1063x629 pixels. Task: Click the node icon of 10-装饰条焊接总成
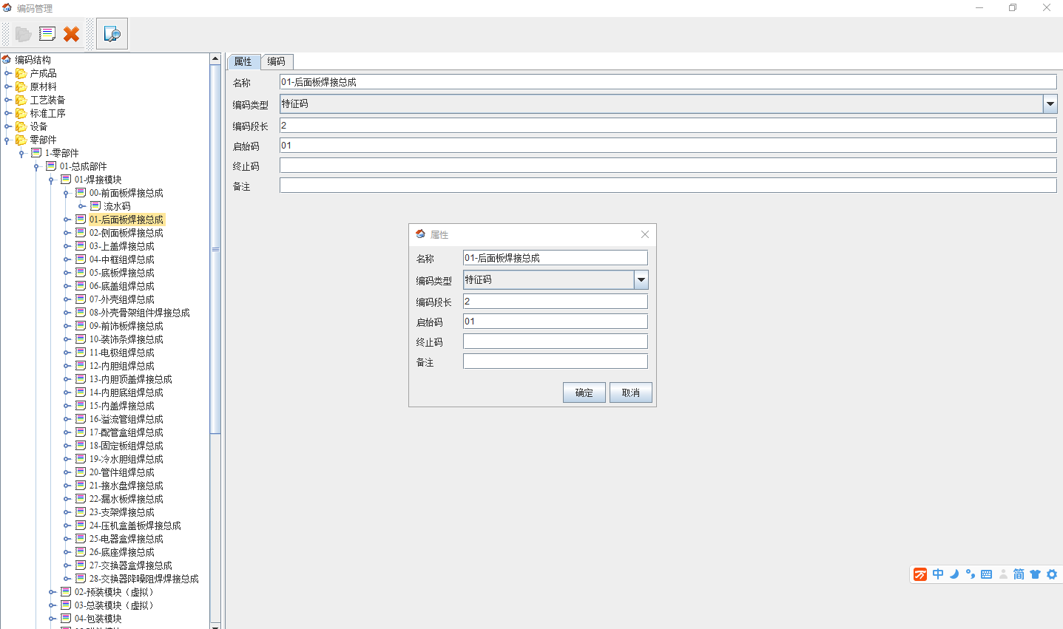coord(81,339)
